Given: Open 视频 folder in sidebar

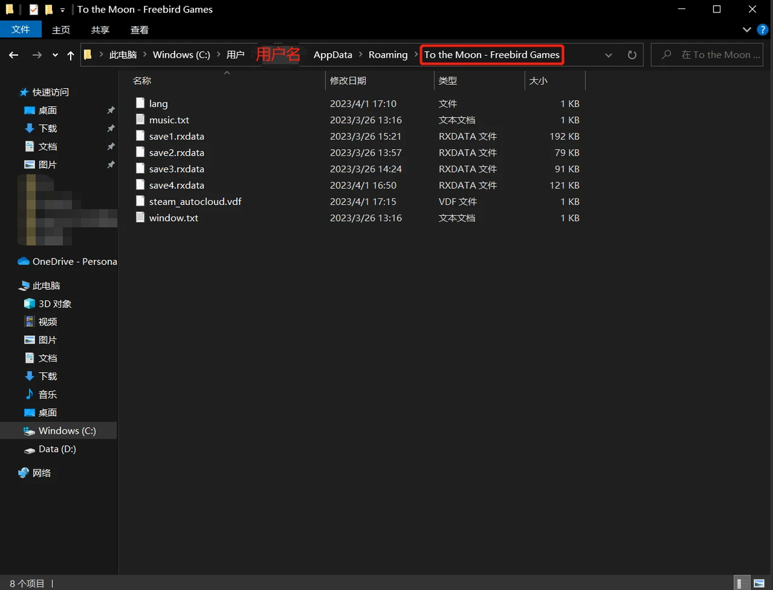Looking at the screenshot, I should (47, 322).
